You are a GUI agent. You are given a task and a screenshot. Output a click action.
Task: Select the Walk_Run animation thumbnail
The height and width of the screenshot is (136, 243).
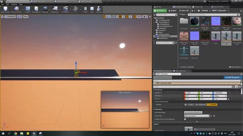[194, 51]
